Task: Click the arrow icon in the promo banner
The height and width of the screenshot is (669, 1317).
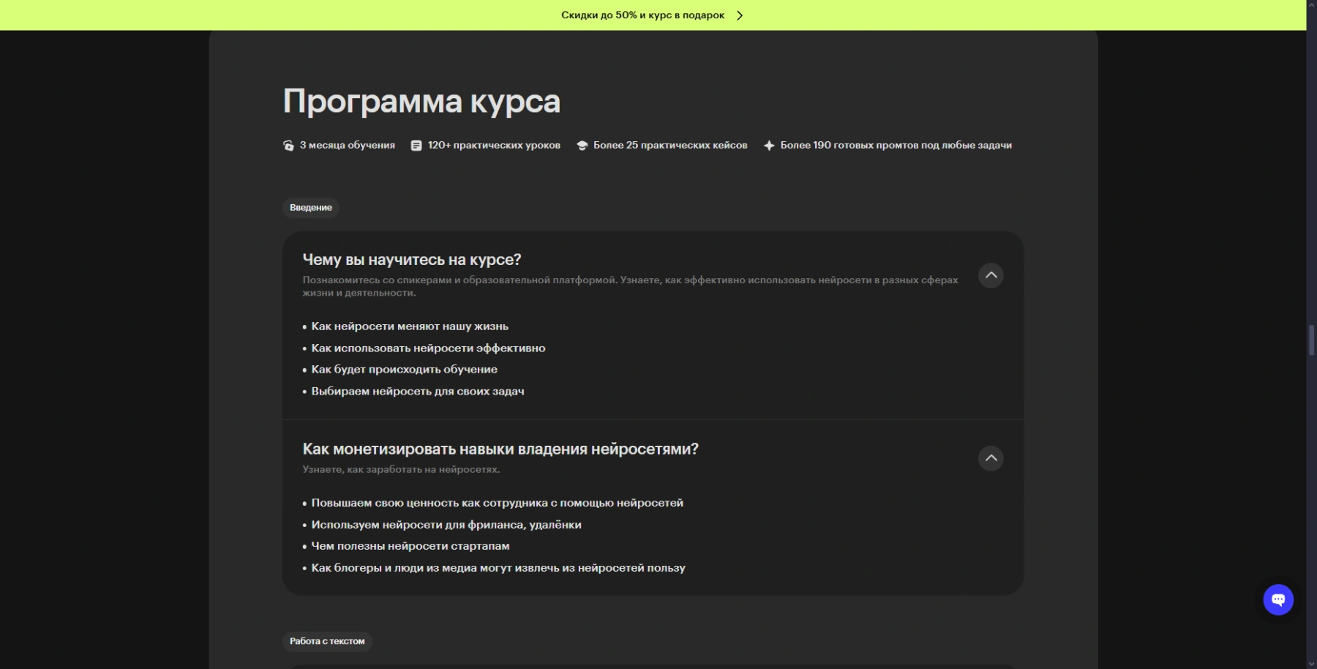Action: [x=740, y=15]
